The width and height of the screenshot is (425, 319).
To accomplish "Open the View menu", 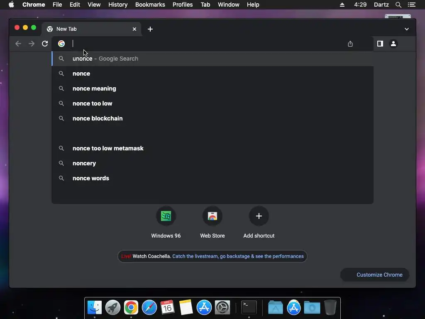I will click(x=94, y=5).
